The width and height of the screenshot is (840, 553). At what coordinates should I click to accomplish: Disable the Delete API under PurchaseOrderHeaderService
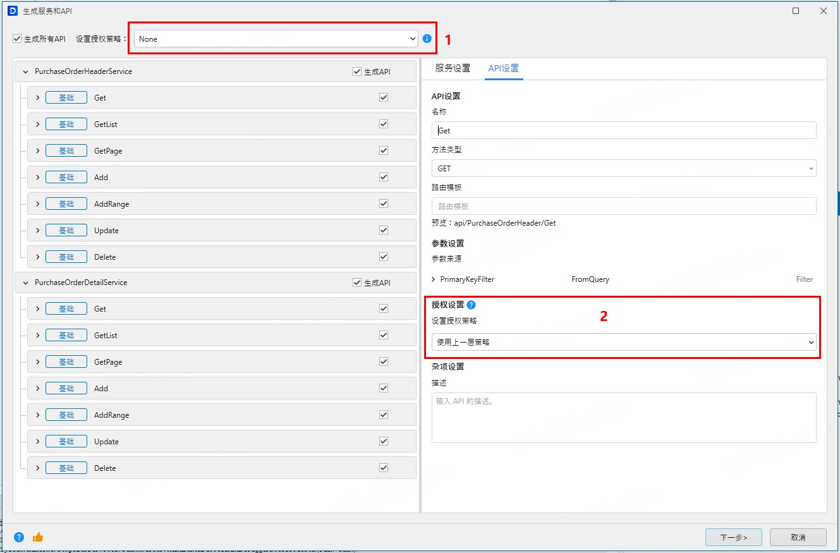(383, 257)
